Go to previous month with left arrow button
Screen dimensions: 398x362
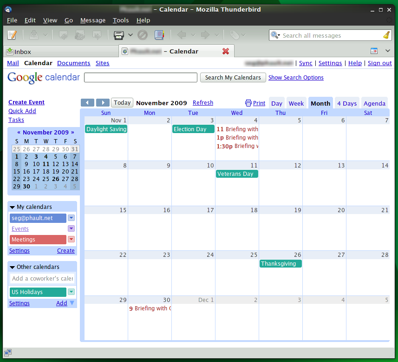[87, 102]
